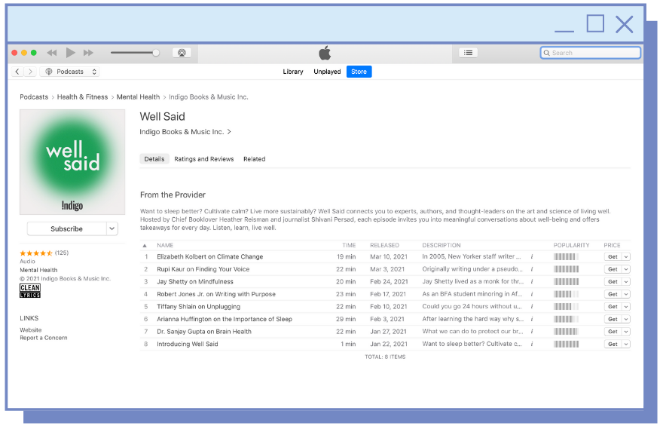Expand Get options for Dr. Sanjay Gupta episode
This screenshot has height=432, width=663.
[x=626, y=332]
